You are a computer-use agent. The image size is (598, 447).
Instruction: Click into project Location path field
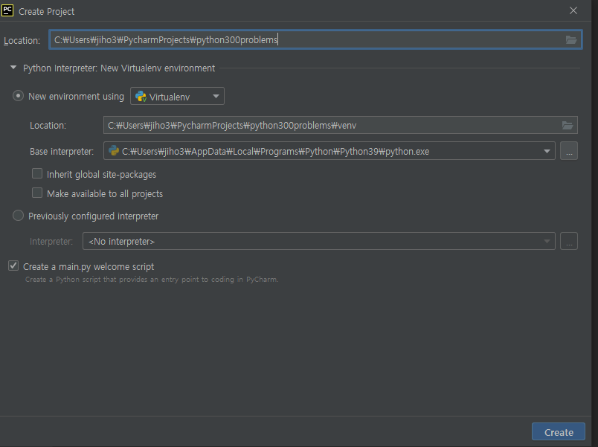coord(315,39)
